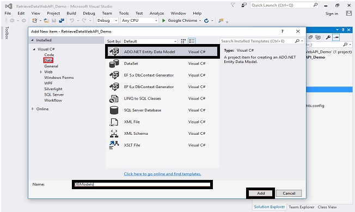Image resolution: width=355 pixels, height=212 pixels.
Task: Open Solution Explorer properties wrench icon
Action: tap(328, 38)
